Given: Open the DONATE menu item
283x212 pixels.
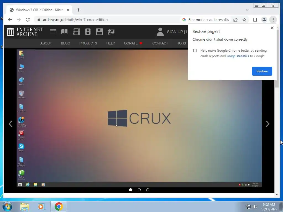Looking at the screenshot, I should 133,43.
